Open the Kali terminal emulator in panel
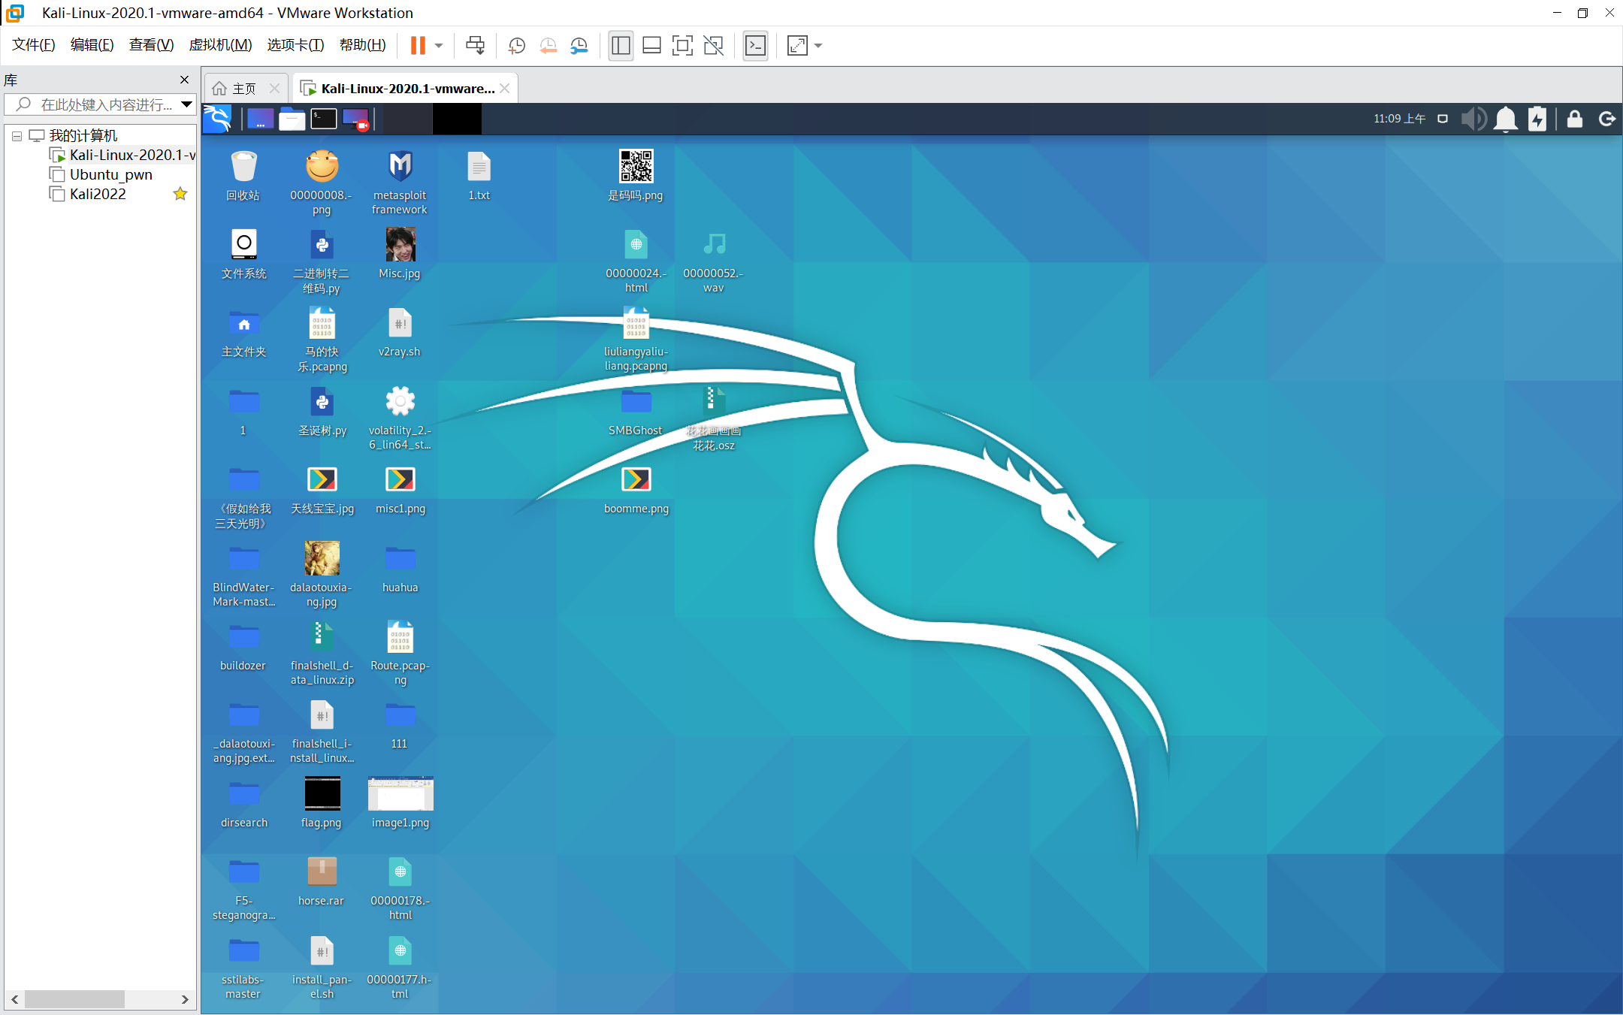Image resolution: width=1623 pixels, height=1015 pixels. coord(323,119)
